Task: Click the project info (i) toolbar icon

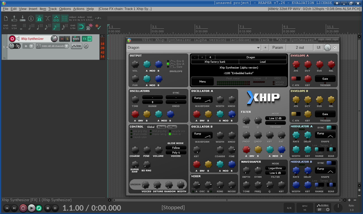Action: (31, 18)
